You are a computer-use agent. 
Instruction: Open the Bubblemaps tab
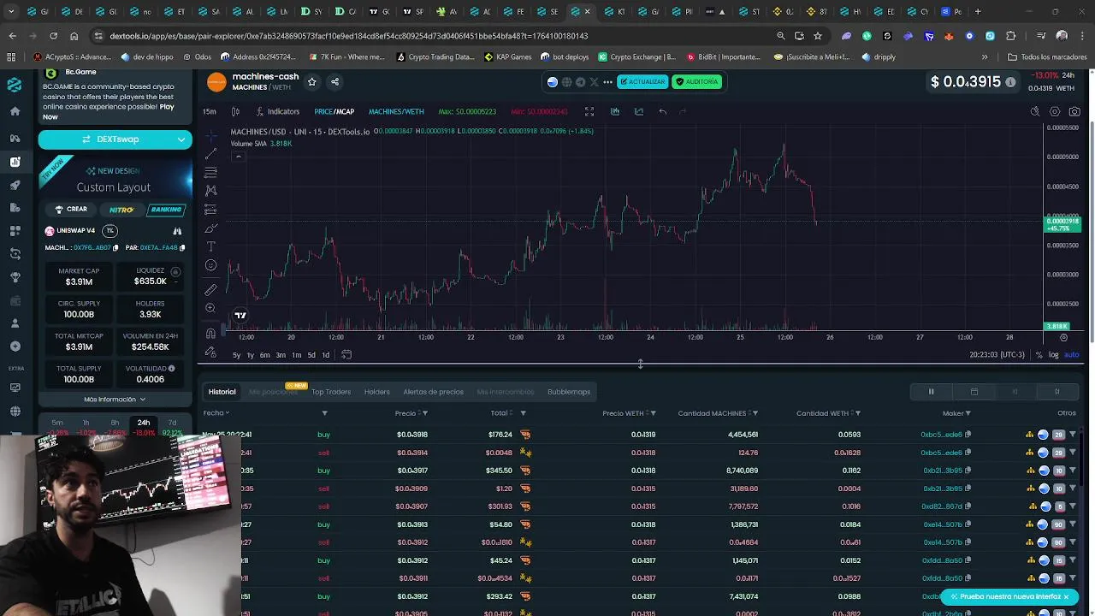[569, 392]
